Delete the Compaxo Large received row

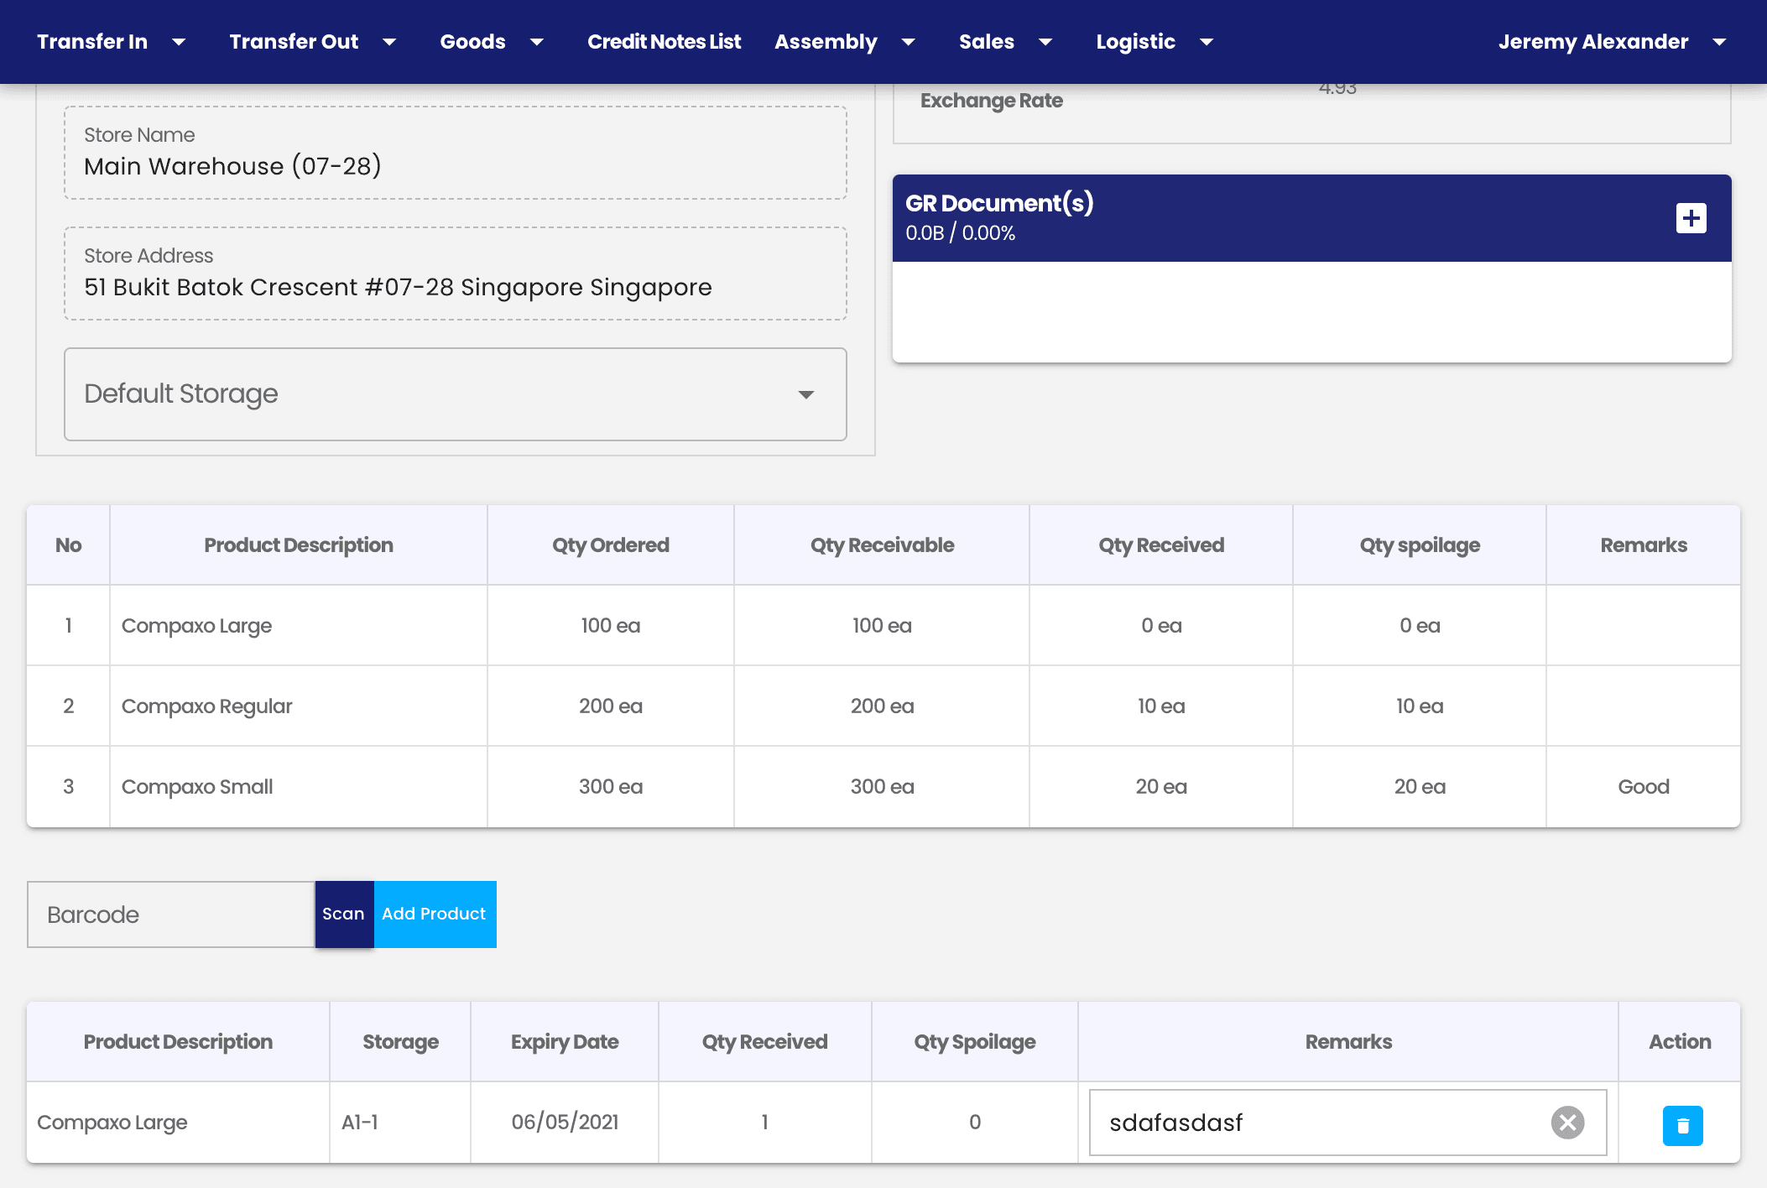pyautogui.click(x=1682, y=1125)
